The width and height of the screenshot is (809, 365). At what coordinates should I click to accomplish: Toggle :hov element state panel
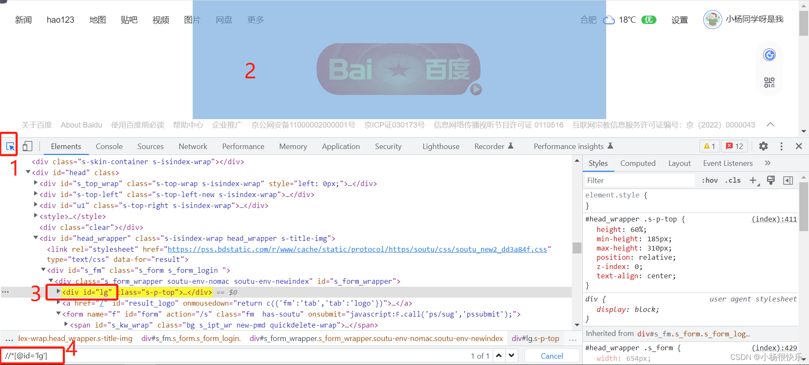tap(710, 180)
